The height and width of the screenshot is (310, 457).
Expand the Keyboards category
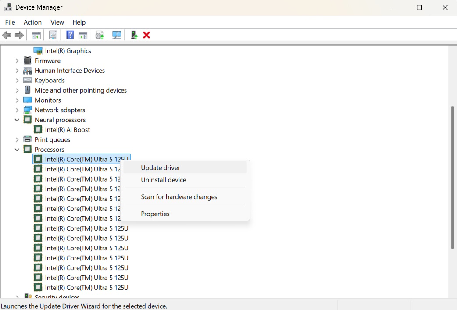click(17, 80)
